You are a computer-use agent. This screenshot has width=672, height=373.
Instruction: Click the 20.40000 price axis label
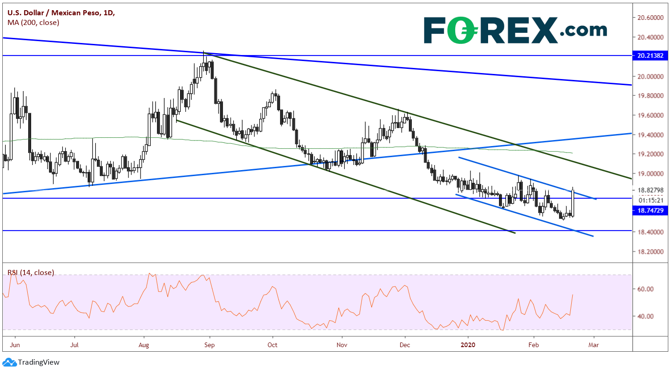[x=651, y=37]
